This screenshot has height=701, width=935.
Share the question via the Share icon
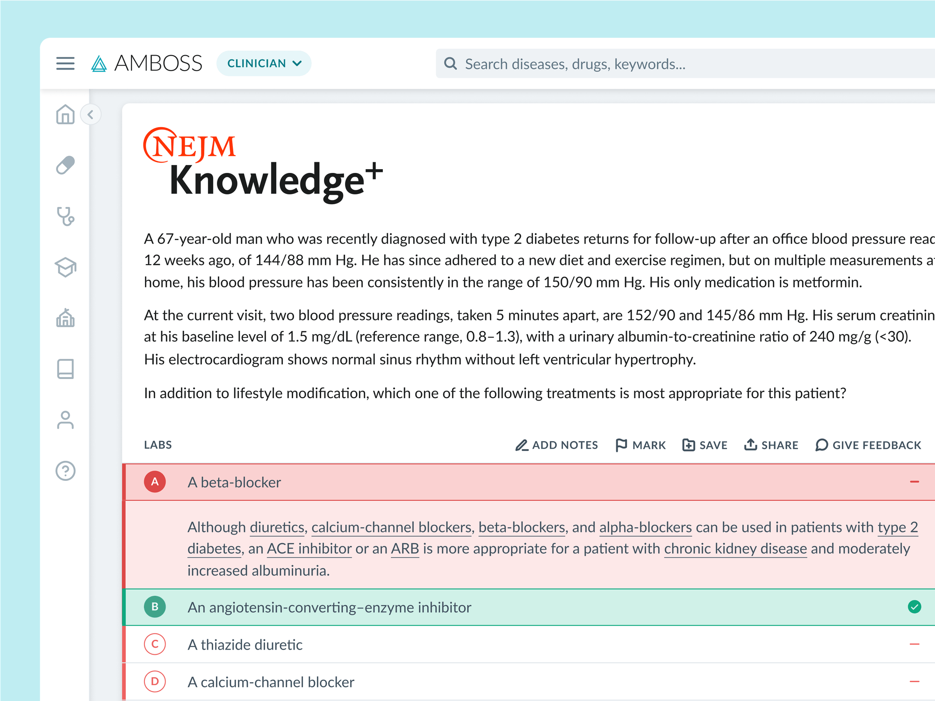(x=770, y=445)
